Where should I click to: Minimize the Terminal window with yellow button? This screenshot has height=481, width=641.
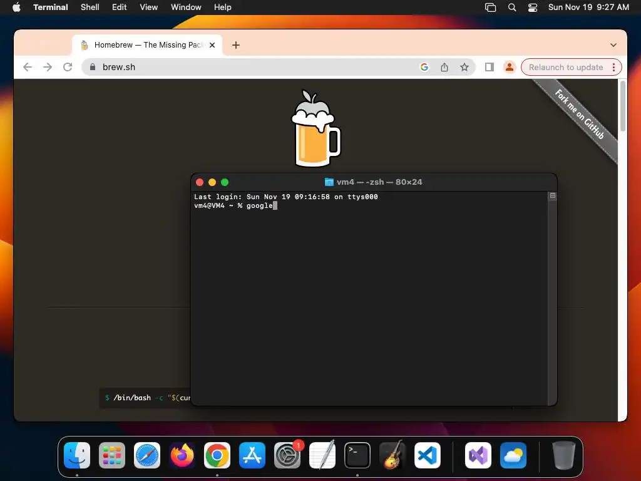tap(212, 182)
